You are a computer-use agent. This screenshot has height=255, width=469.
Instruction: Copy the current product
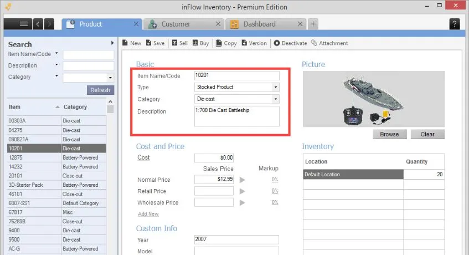pos(226,43)
